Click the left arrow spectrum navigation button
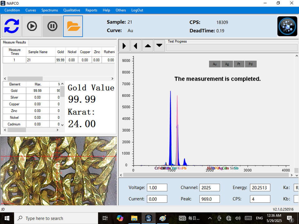 136,46
